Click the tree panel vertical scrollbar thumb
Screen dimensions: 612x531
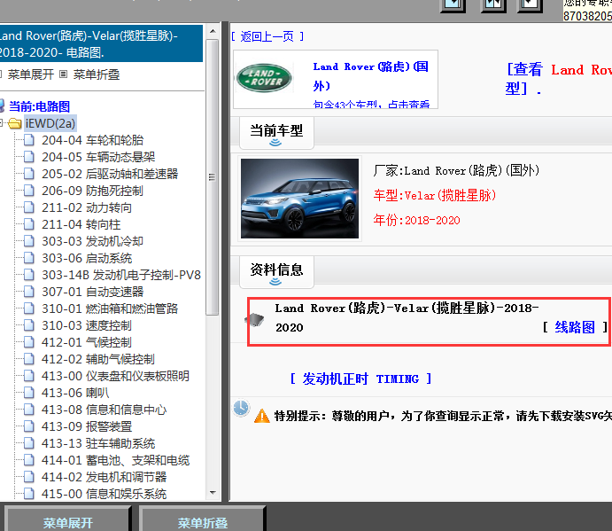[x=212, y=177]
